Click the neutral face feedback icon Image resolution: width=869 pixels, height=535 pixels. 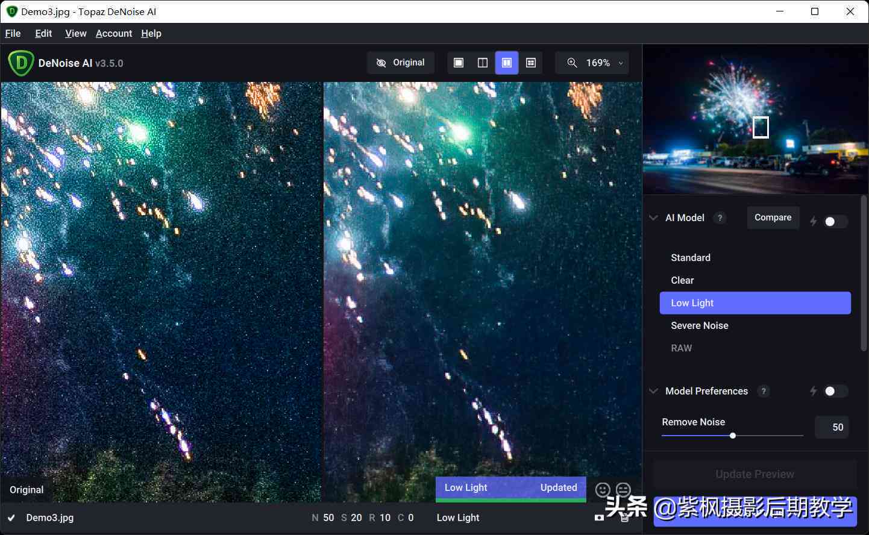point(623,490)
